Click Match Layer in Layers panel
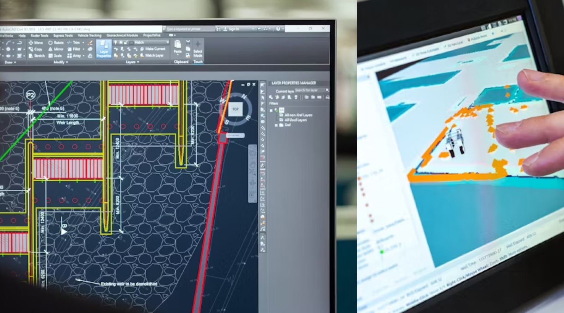 (152, 55)
